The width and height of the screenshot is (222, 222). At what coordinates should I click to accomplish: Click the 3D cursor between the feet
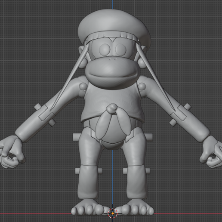113,213
